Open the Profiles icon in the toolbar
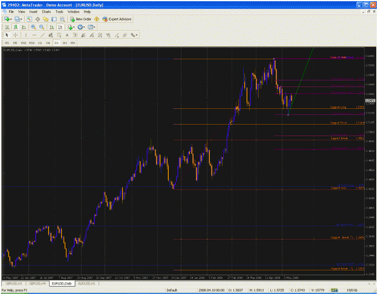Image resolution: width=378 pixels, height=294 pixels. 17,19
